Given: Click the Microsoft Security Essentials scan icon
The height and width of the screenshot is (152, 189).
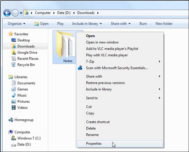Looking at the screenshot, I should click(81, 68).
